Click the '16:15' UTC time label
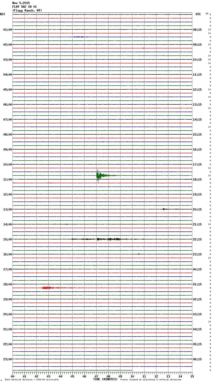The height and width of the screenshot is (383, 212). point(197,150)
